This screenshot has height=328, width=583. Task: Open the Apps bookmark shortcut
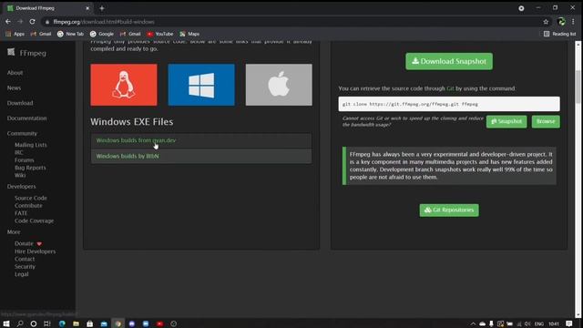click(15, 34)
